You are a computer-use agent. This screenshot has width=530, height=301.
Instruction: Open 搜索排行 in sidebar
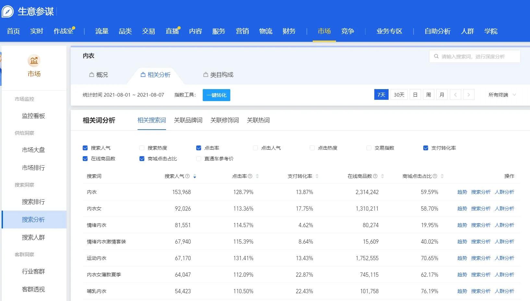(x=33, y=202)
